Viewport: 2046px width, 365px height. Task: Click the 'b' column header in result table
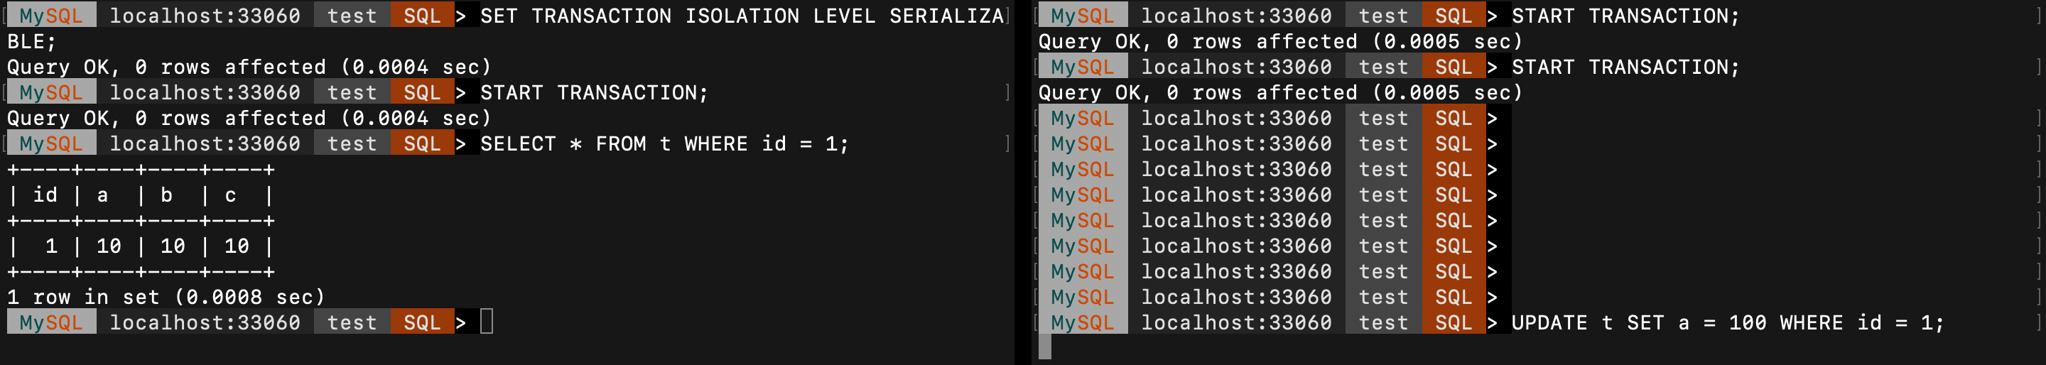click(167, 195)
